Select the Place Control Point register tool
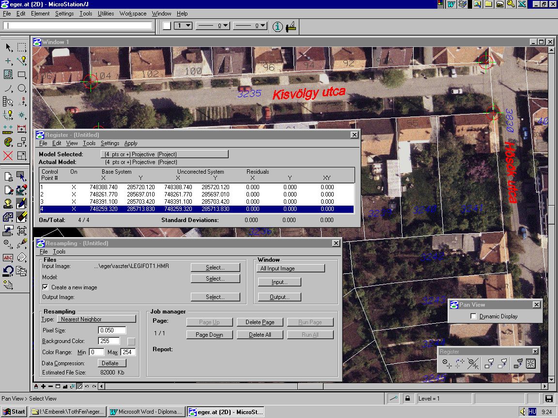Viewport: 558px width, 418px height. tap(447, 364)
